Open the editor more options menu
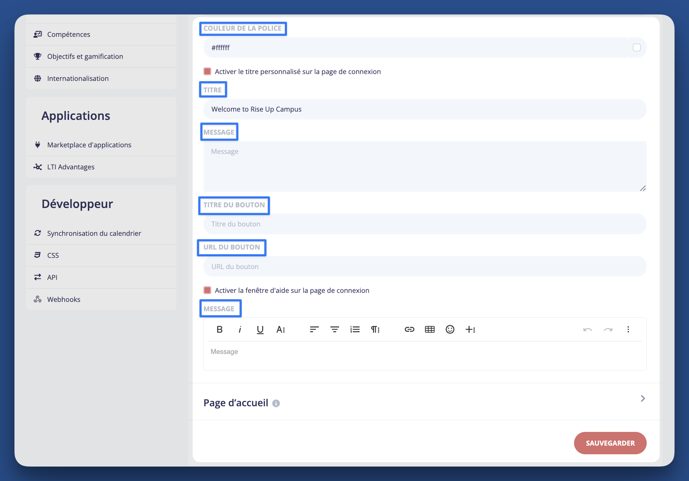The image size is (689, 481). tap(628, 329)
